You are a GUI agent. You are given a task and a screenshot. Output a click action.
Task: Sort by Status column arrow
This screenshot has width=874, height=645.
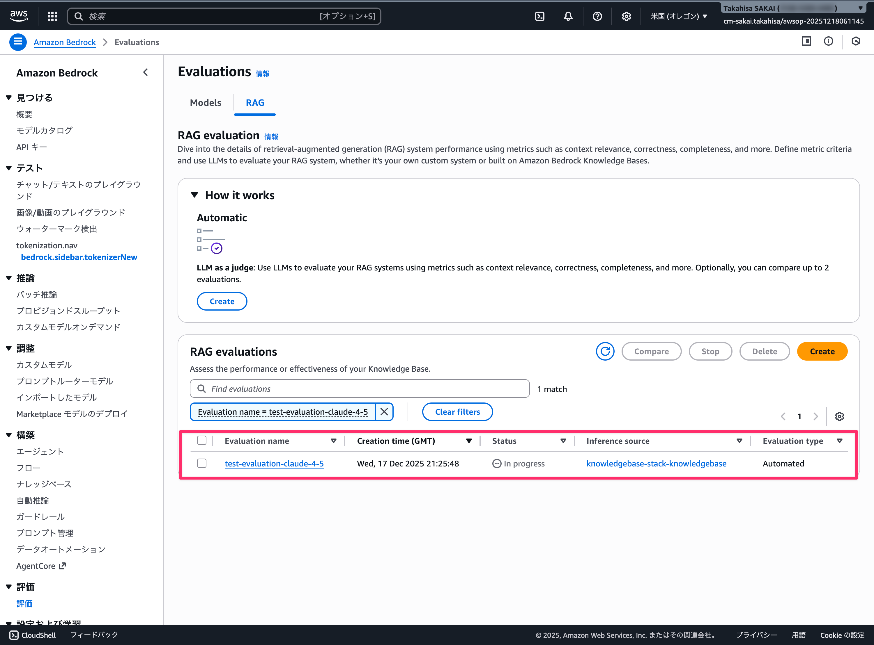563,441
